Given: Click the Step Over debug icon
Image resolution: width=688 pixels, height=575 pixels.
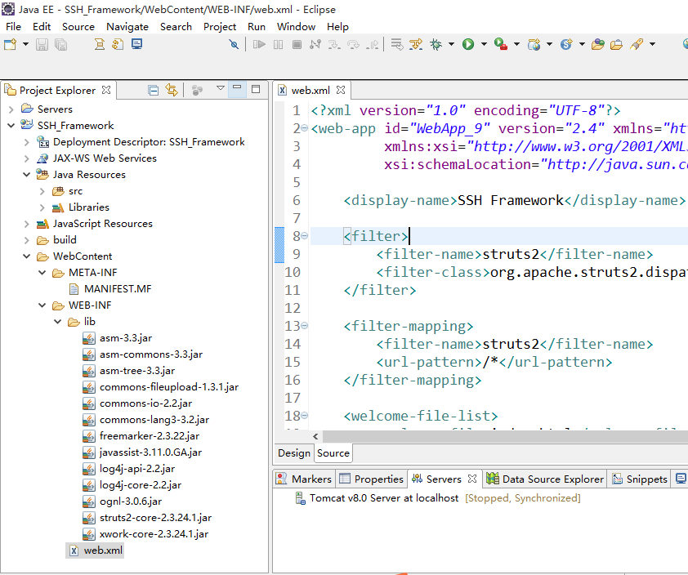Looking at the screenshot, I should (353, 44).
